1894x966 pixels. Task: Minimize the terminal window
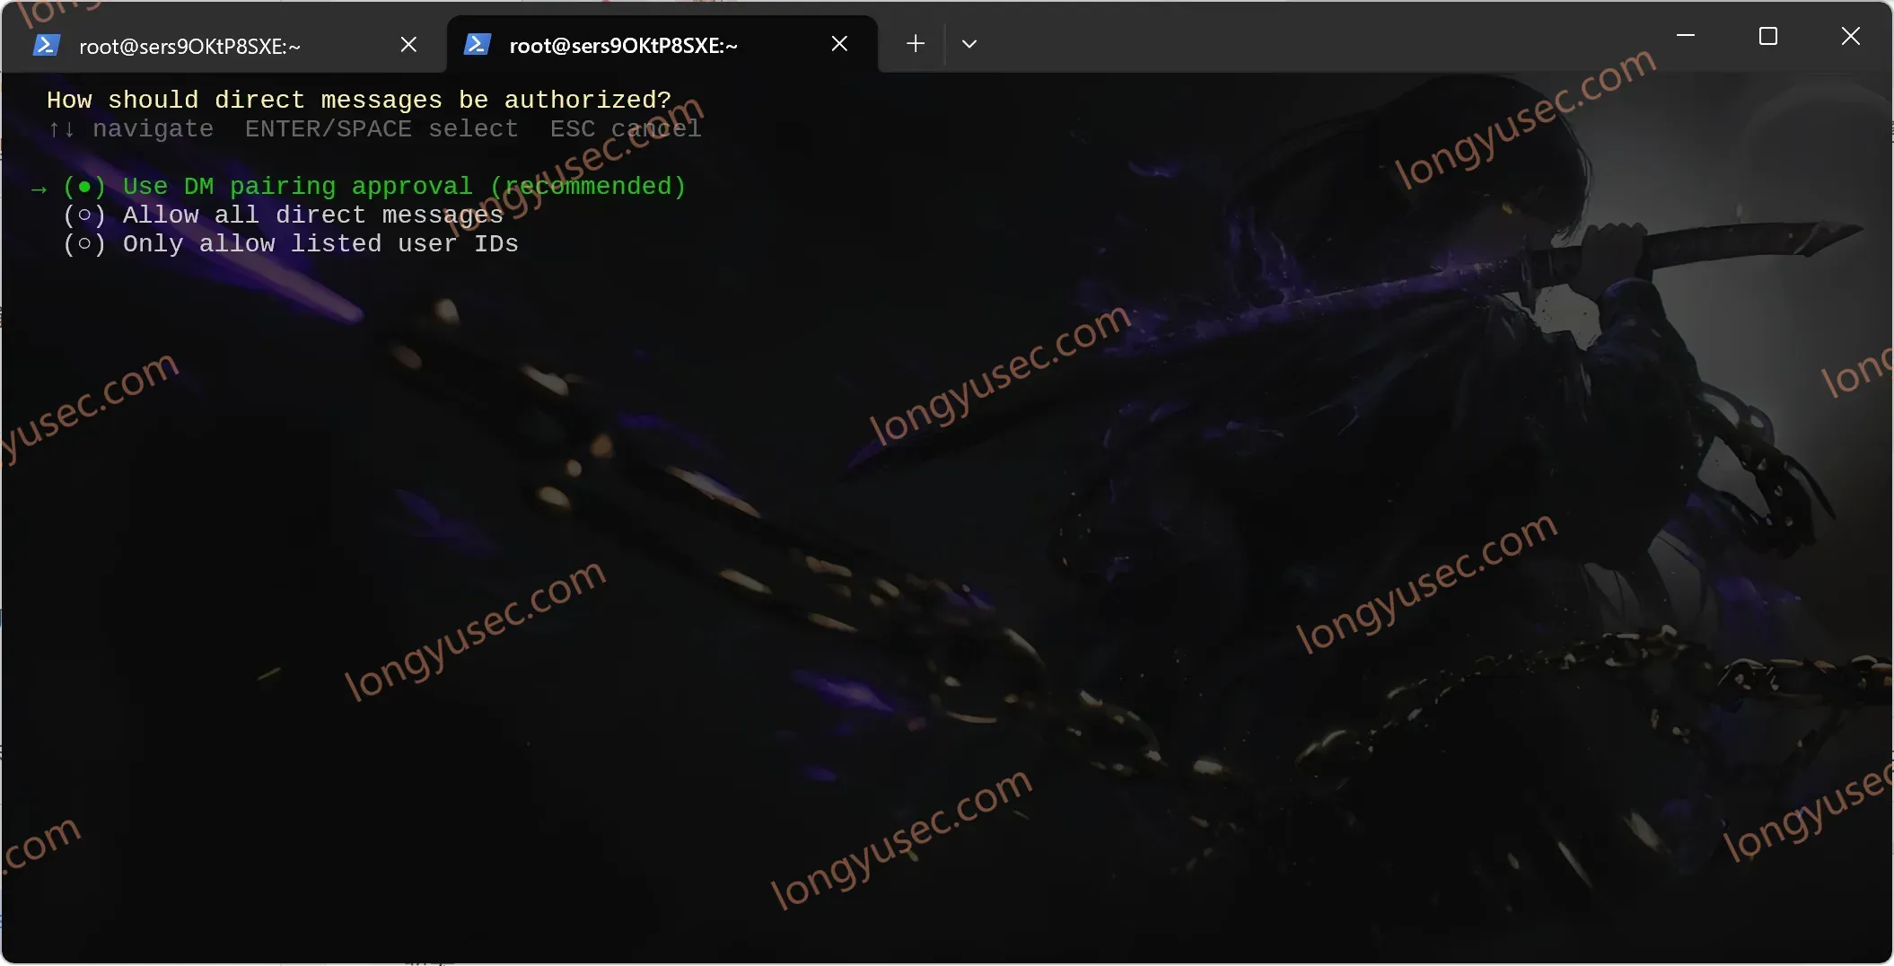(x=1685, y=37)
